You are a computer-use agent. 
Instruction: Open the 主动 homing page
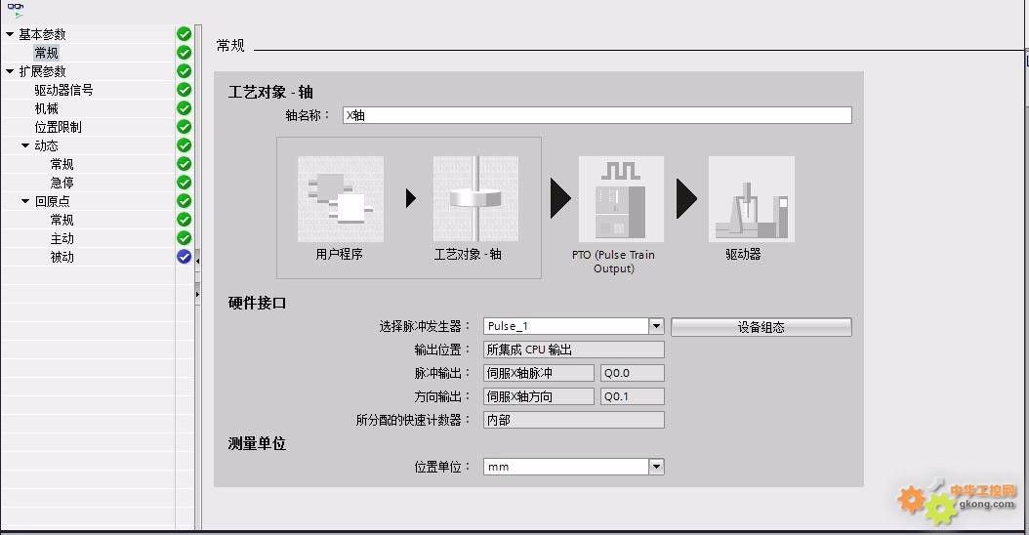(x=62, y=238)
